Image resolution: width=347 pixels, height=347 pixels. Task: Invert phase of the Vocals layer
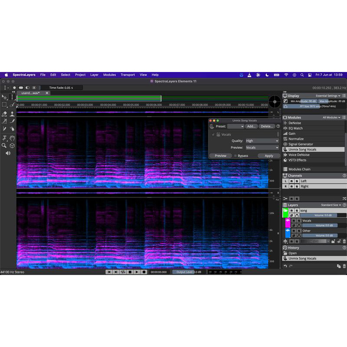pyautogui.click(x=294, y=226)
